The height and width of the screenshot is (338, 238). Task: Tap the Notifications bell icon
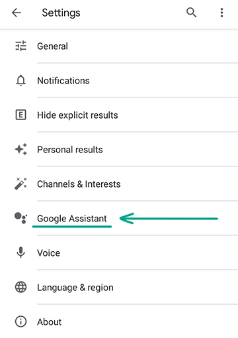click(x=20, y=80)
